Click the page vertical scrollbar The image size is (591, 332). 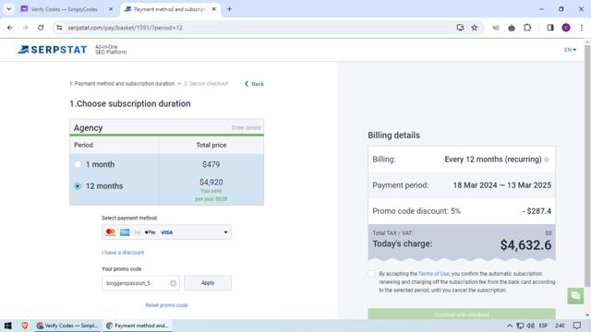point(587,166)
